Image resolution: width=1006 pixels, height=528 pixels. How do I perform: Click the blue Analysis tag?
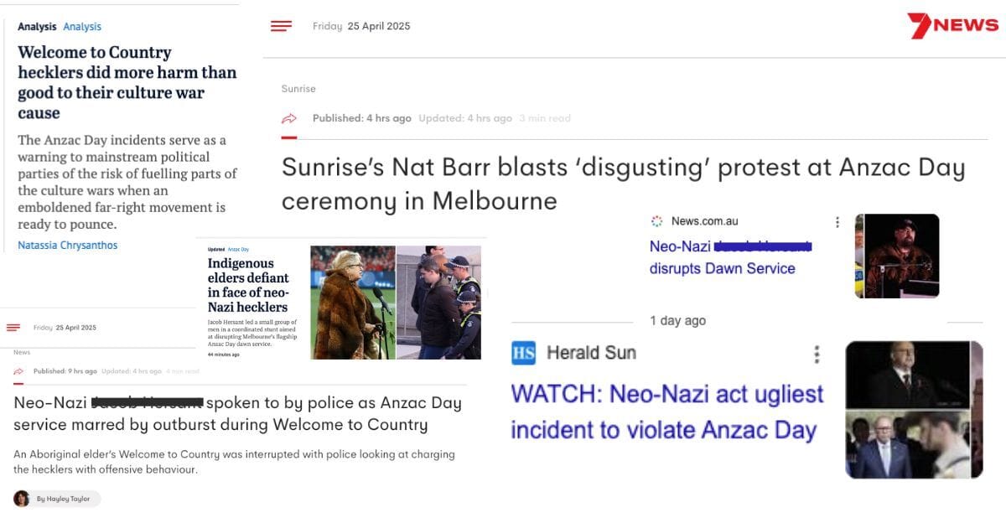point(82,26)
